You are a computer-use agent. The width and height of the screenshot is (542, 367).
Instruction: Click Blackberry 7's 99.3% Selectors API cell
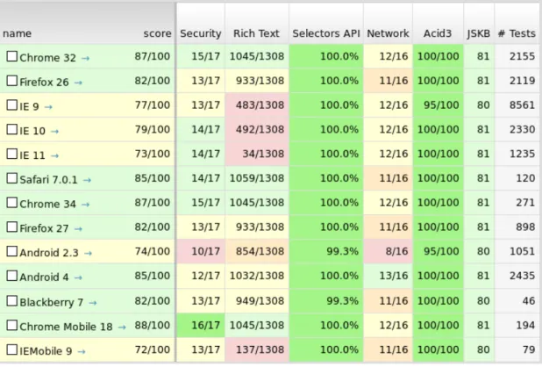pos(326,300)
